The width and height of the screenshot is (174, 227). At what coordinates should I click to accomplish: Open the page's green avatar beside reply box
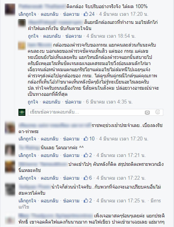coord(22,112)
